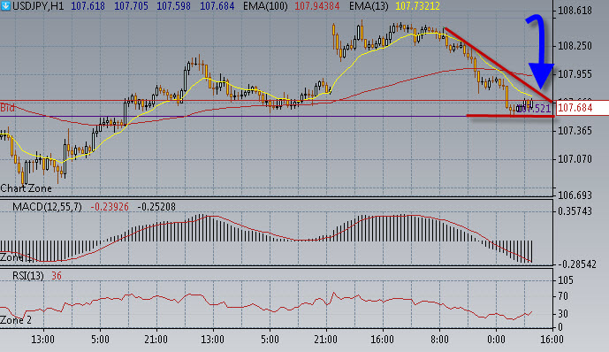Click the 107.070 price axis label

click(x=575, y=159)
